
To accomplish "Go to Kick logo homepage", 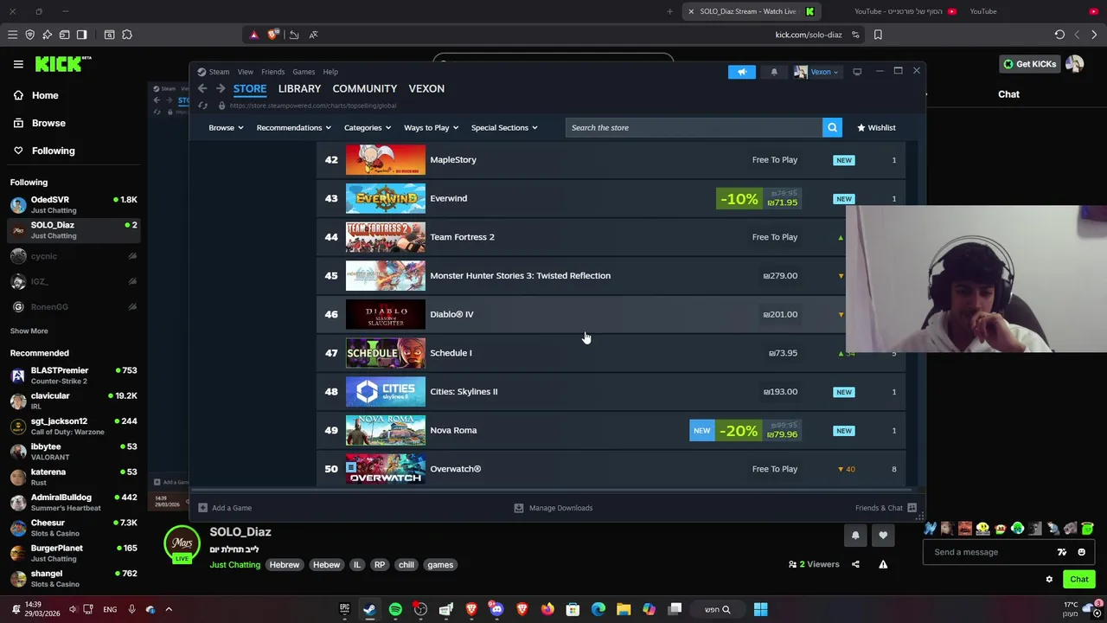I will click(62, 64).
